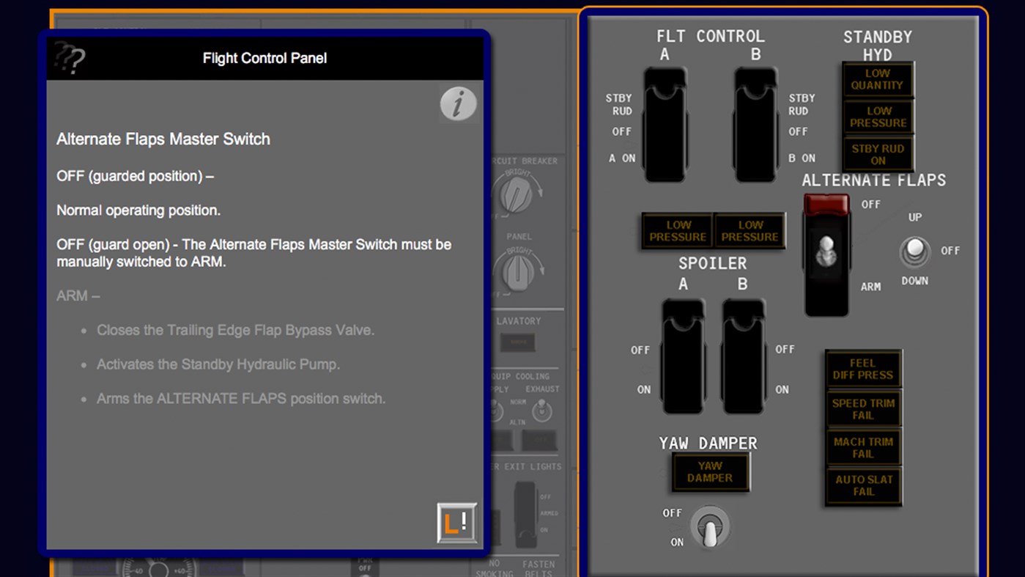Select the YAW DAMPER annunciator light
The image size is (1025, 577).
(x=709, y=473)
